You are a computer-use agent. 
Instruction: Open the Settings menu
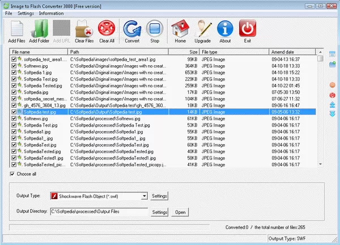pyautogui.click(x=25, y=14)
